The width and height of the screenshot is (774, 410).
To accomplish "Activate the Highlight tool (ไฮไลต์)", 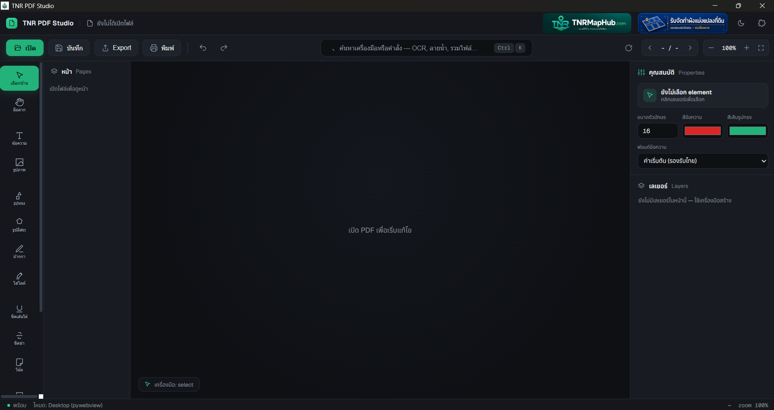I will coord(19,278).
